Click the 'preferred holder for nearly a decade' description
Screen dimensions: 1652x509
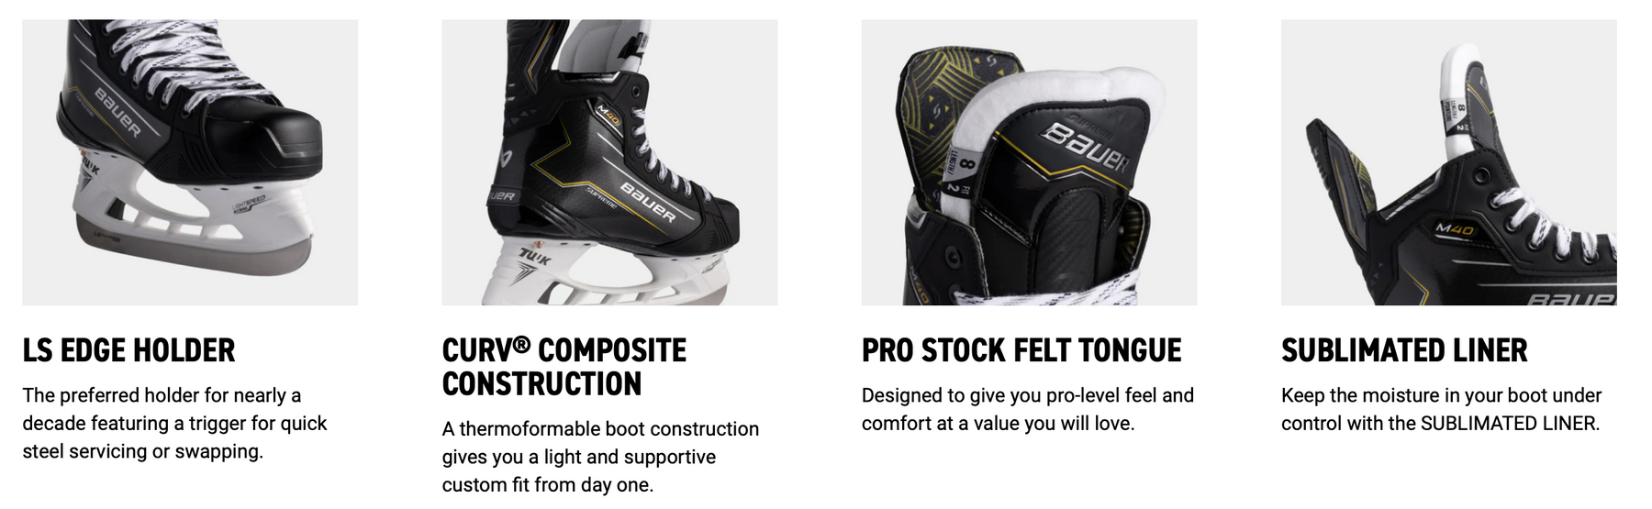(x=174, y=423)
